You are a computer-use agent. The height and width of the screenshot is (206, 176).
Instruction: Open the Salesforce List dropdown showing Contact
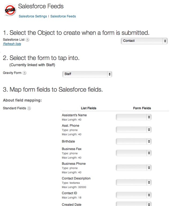point(144,41)
